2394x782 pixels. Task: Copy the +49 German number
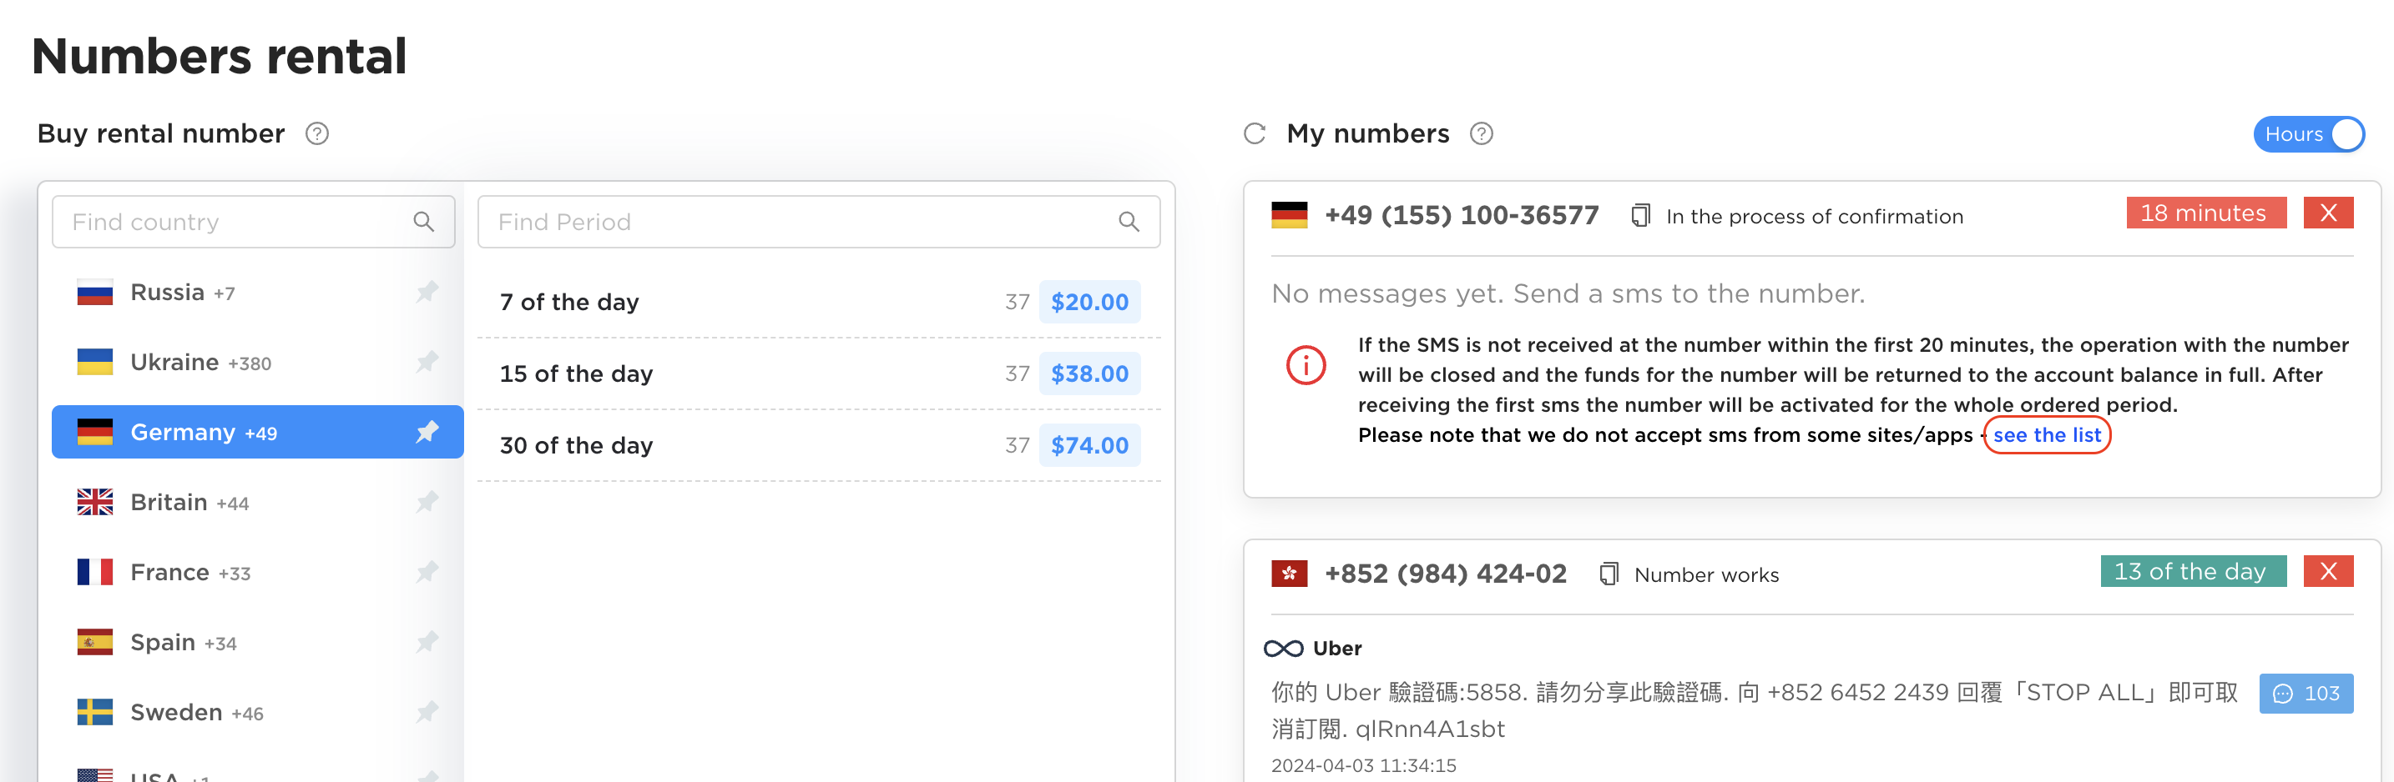(1640, 217)
